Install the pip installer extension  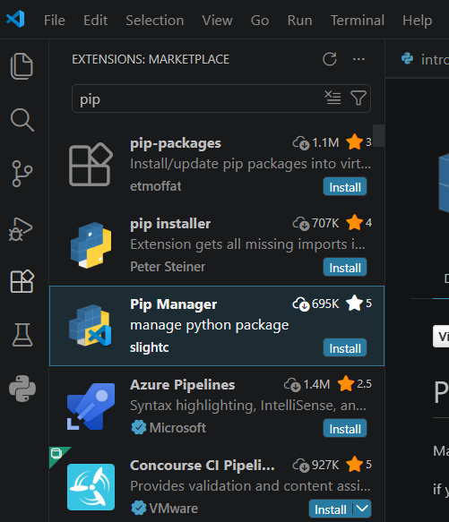345,268
